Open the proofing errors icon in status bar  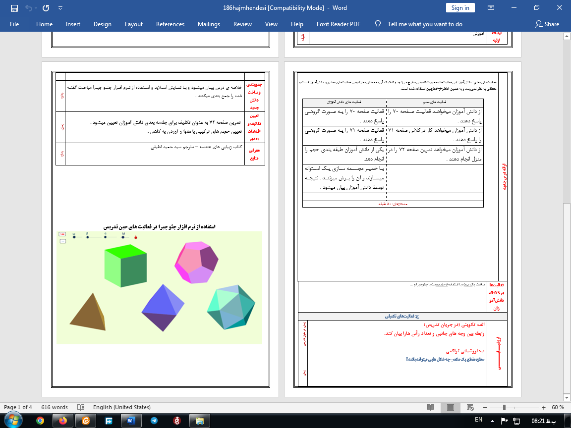click(81, 407)
